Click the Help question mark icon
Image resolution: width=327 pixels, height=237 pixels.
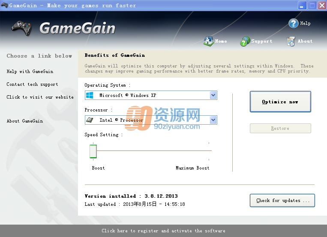coord(293,23)
